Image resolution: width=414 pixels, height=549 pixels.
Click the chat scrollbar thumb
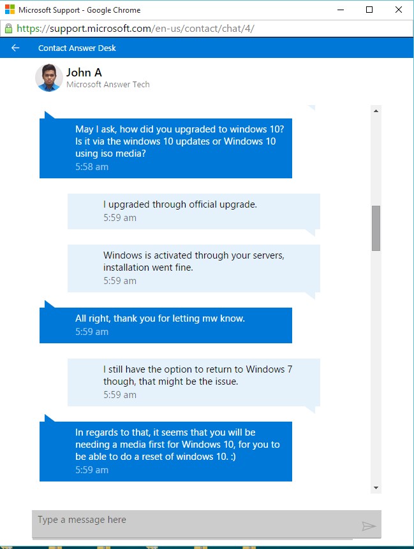[376, 228]
